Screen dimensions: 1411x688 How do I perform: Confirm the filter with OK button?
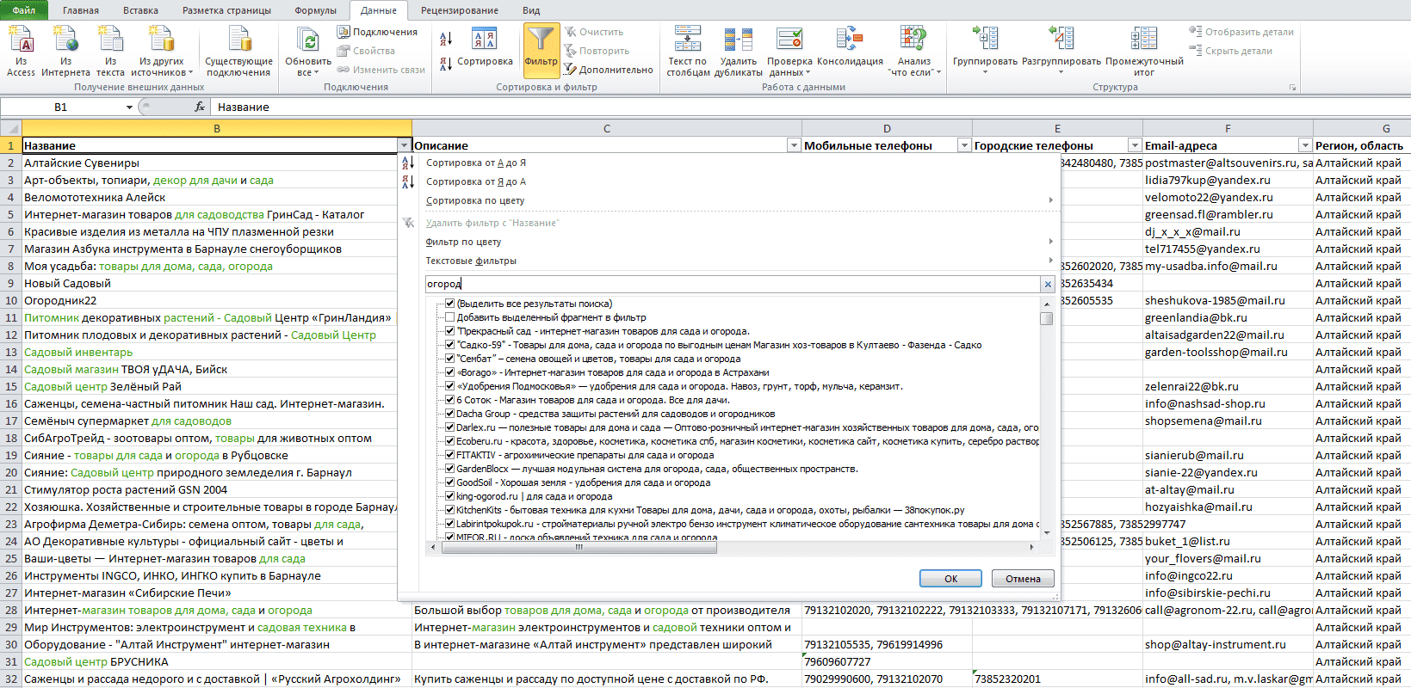(x=950, y=579)
